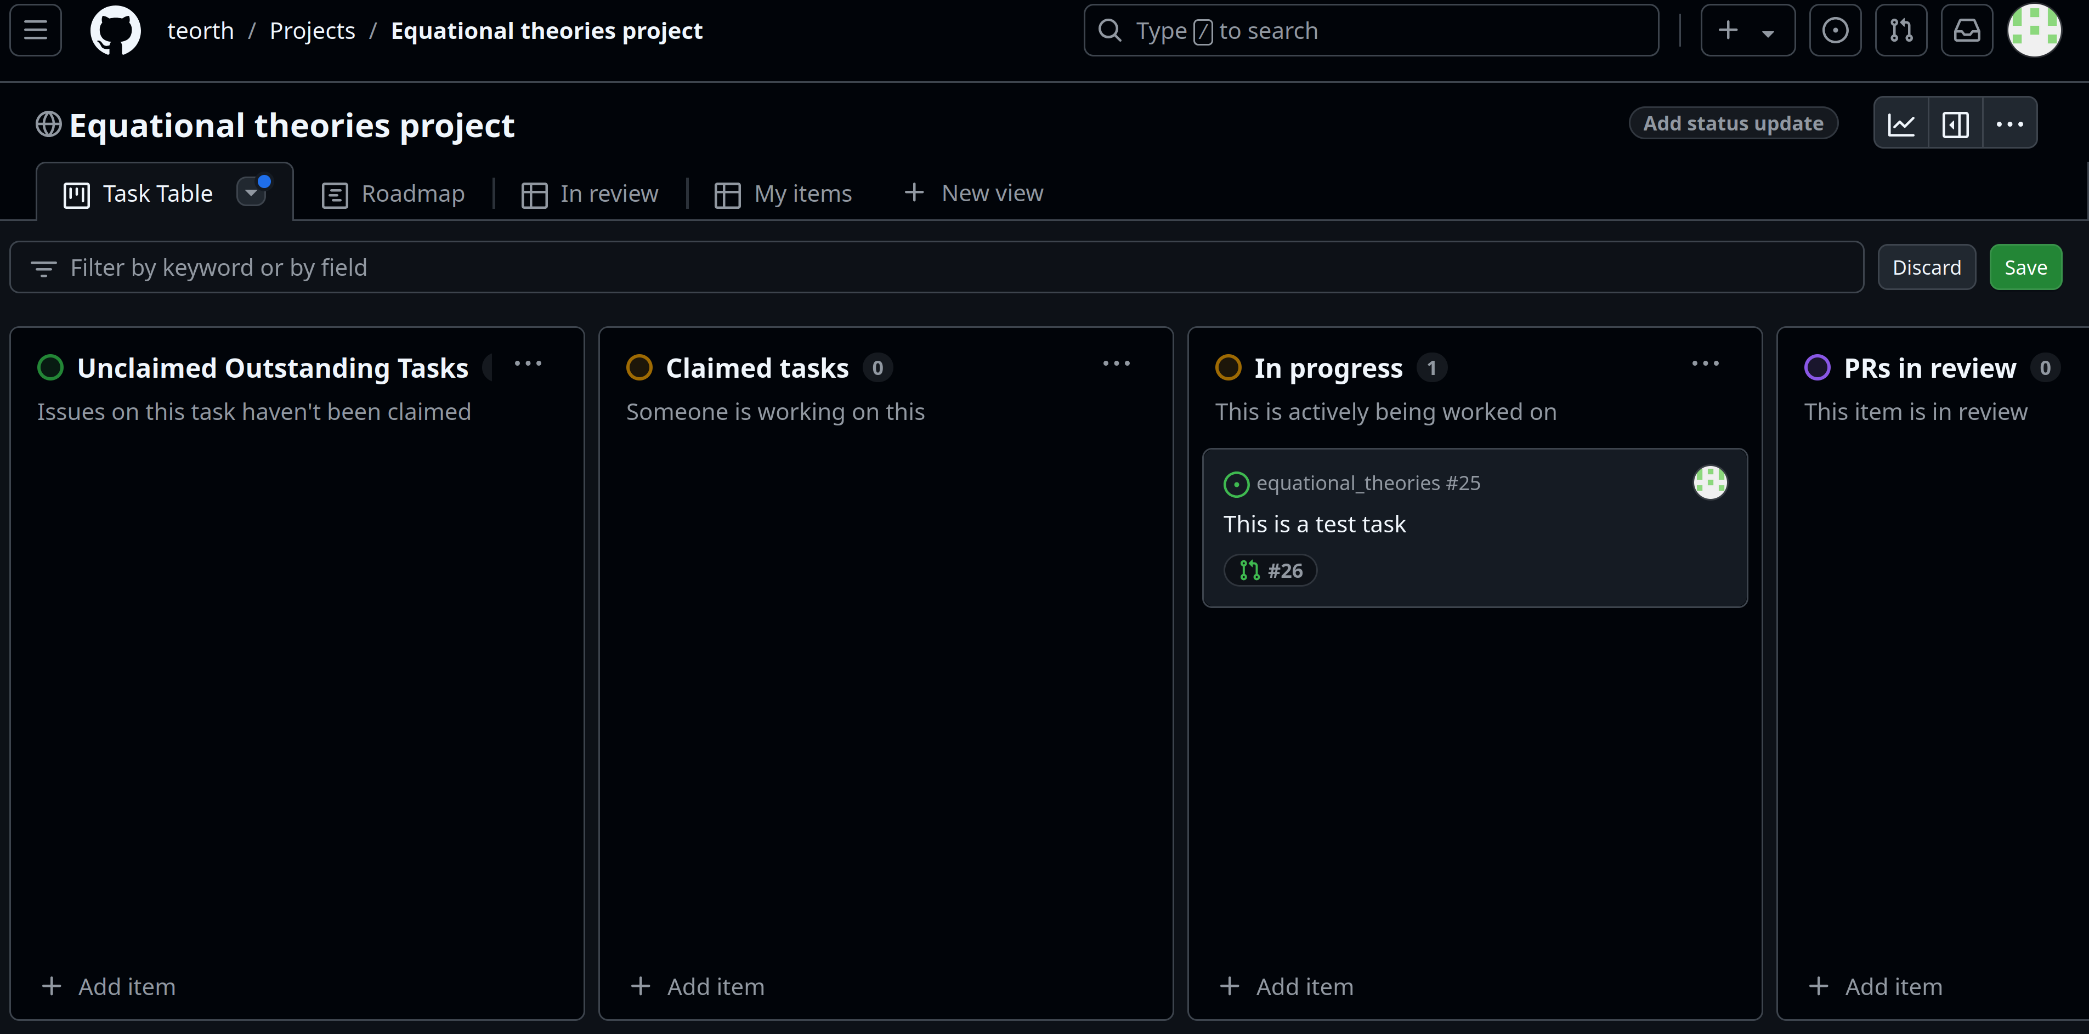Screen dimensions: 2089x1034
Task: Click 'This is actively being worked on'
Action: pyautogui.click(x=1386, y=412)
